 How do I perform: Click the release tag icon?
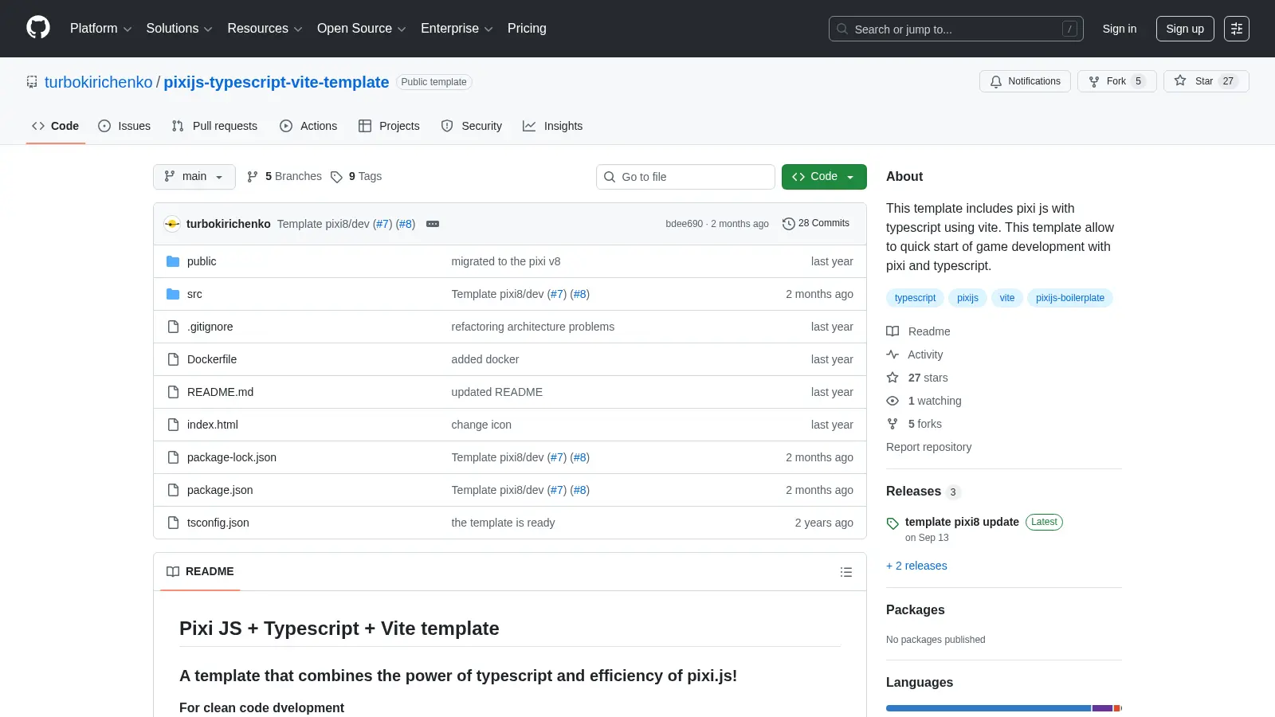[x=892, y=523]
